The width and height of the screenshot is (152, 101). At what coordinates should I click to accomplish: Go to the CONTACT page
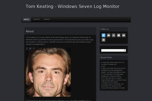pyautogui.click(x=36, y=19)
